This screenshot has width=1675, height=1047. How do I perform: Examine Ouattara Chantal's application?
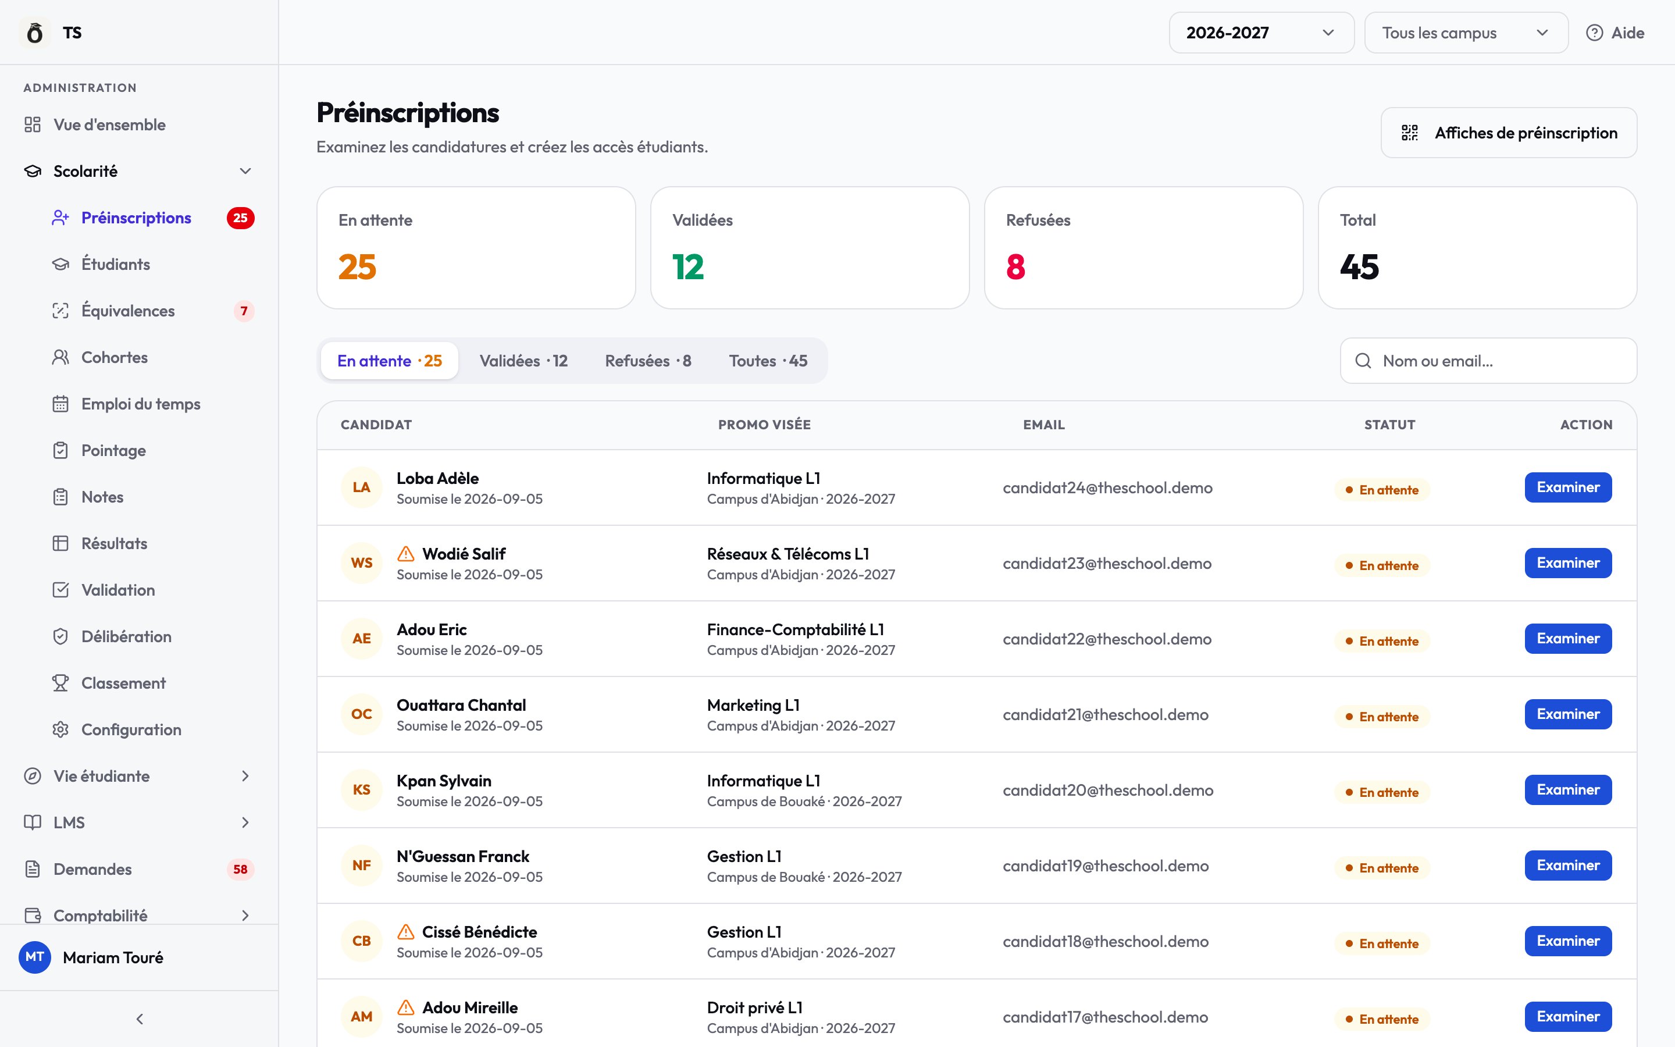[1568, 714]
